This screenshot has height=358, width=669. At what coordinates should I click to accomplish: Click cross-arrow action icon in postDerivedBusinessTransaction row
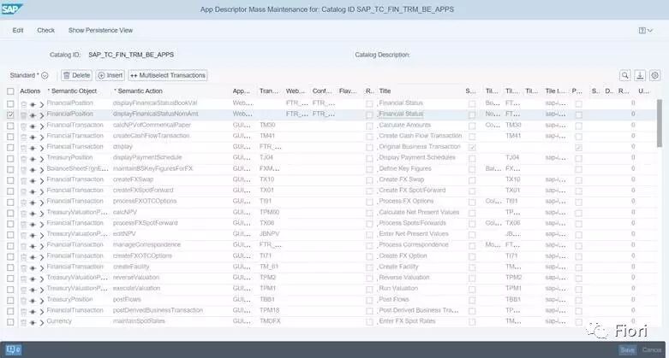[33, 312]
